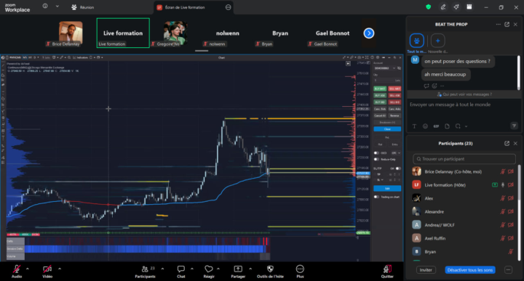
Task: Select the Live formation tile
Action: (x=123, y=33)
